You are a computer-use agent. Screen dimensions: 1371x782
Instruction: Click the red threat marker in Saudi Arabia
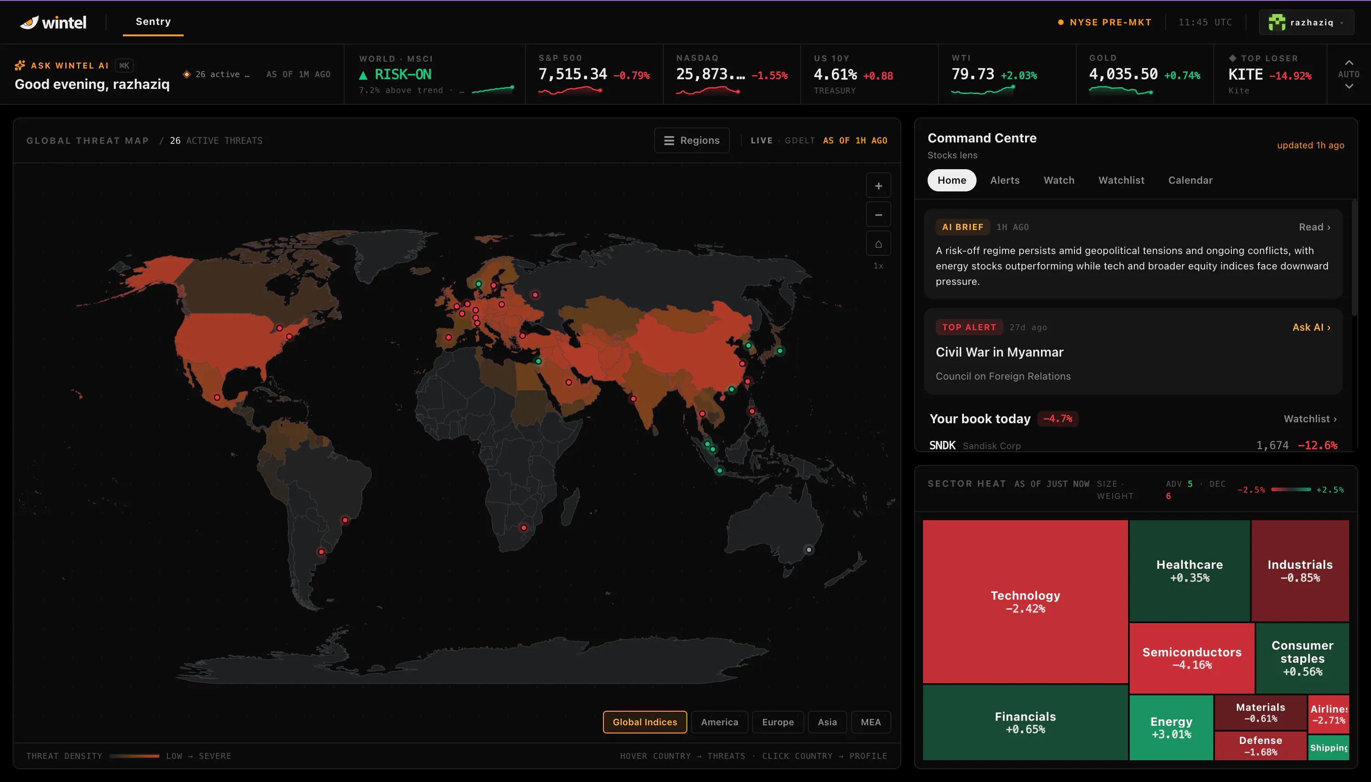569,382
